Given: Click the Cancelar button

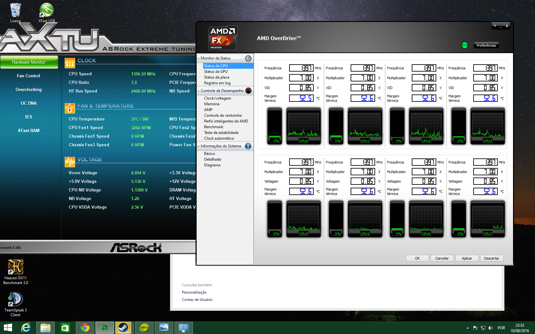Looking at the screenshot, I should (442, 258).
